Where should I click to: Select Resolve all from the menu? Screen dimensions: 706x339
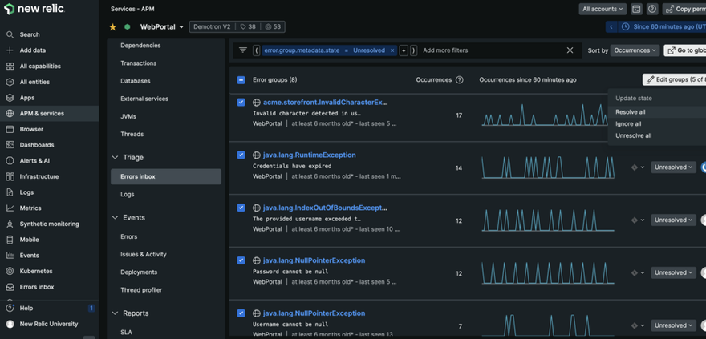tap(631, 112)
